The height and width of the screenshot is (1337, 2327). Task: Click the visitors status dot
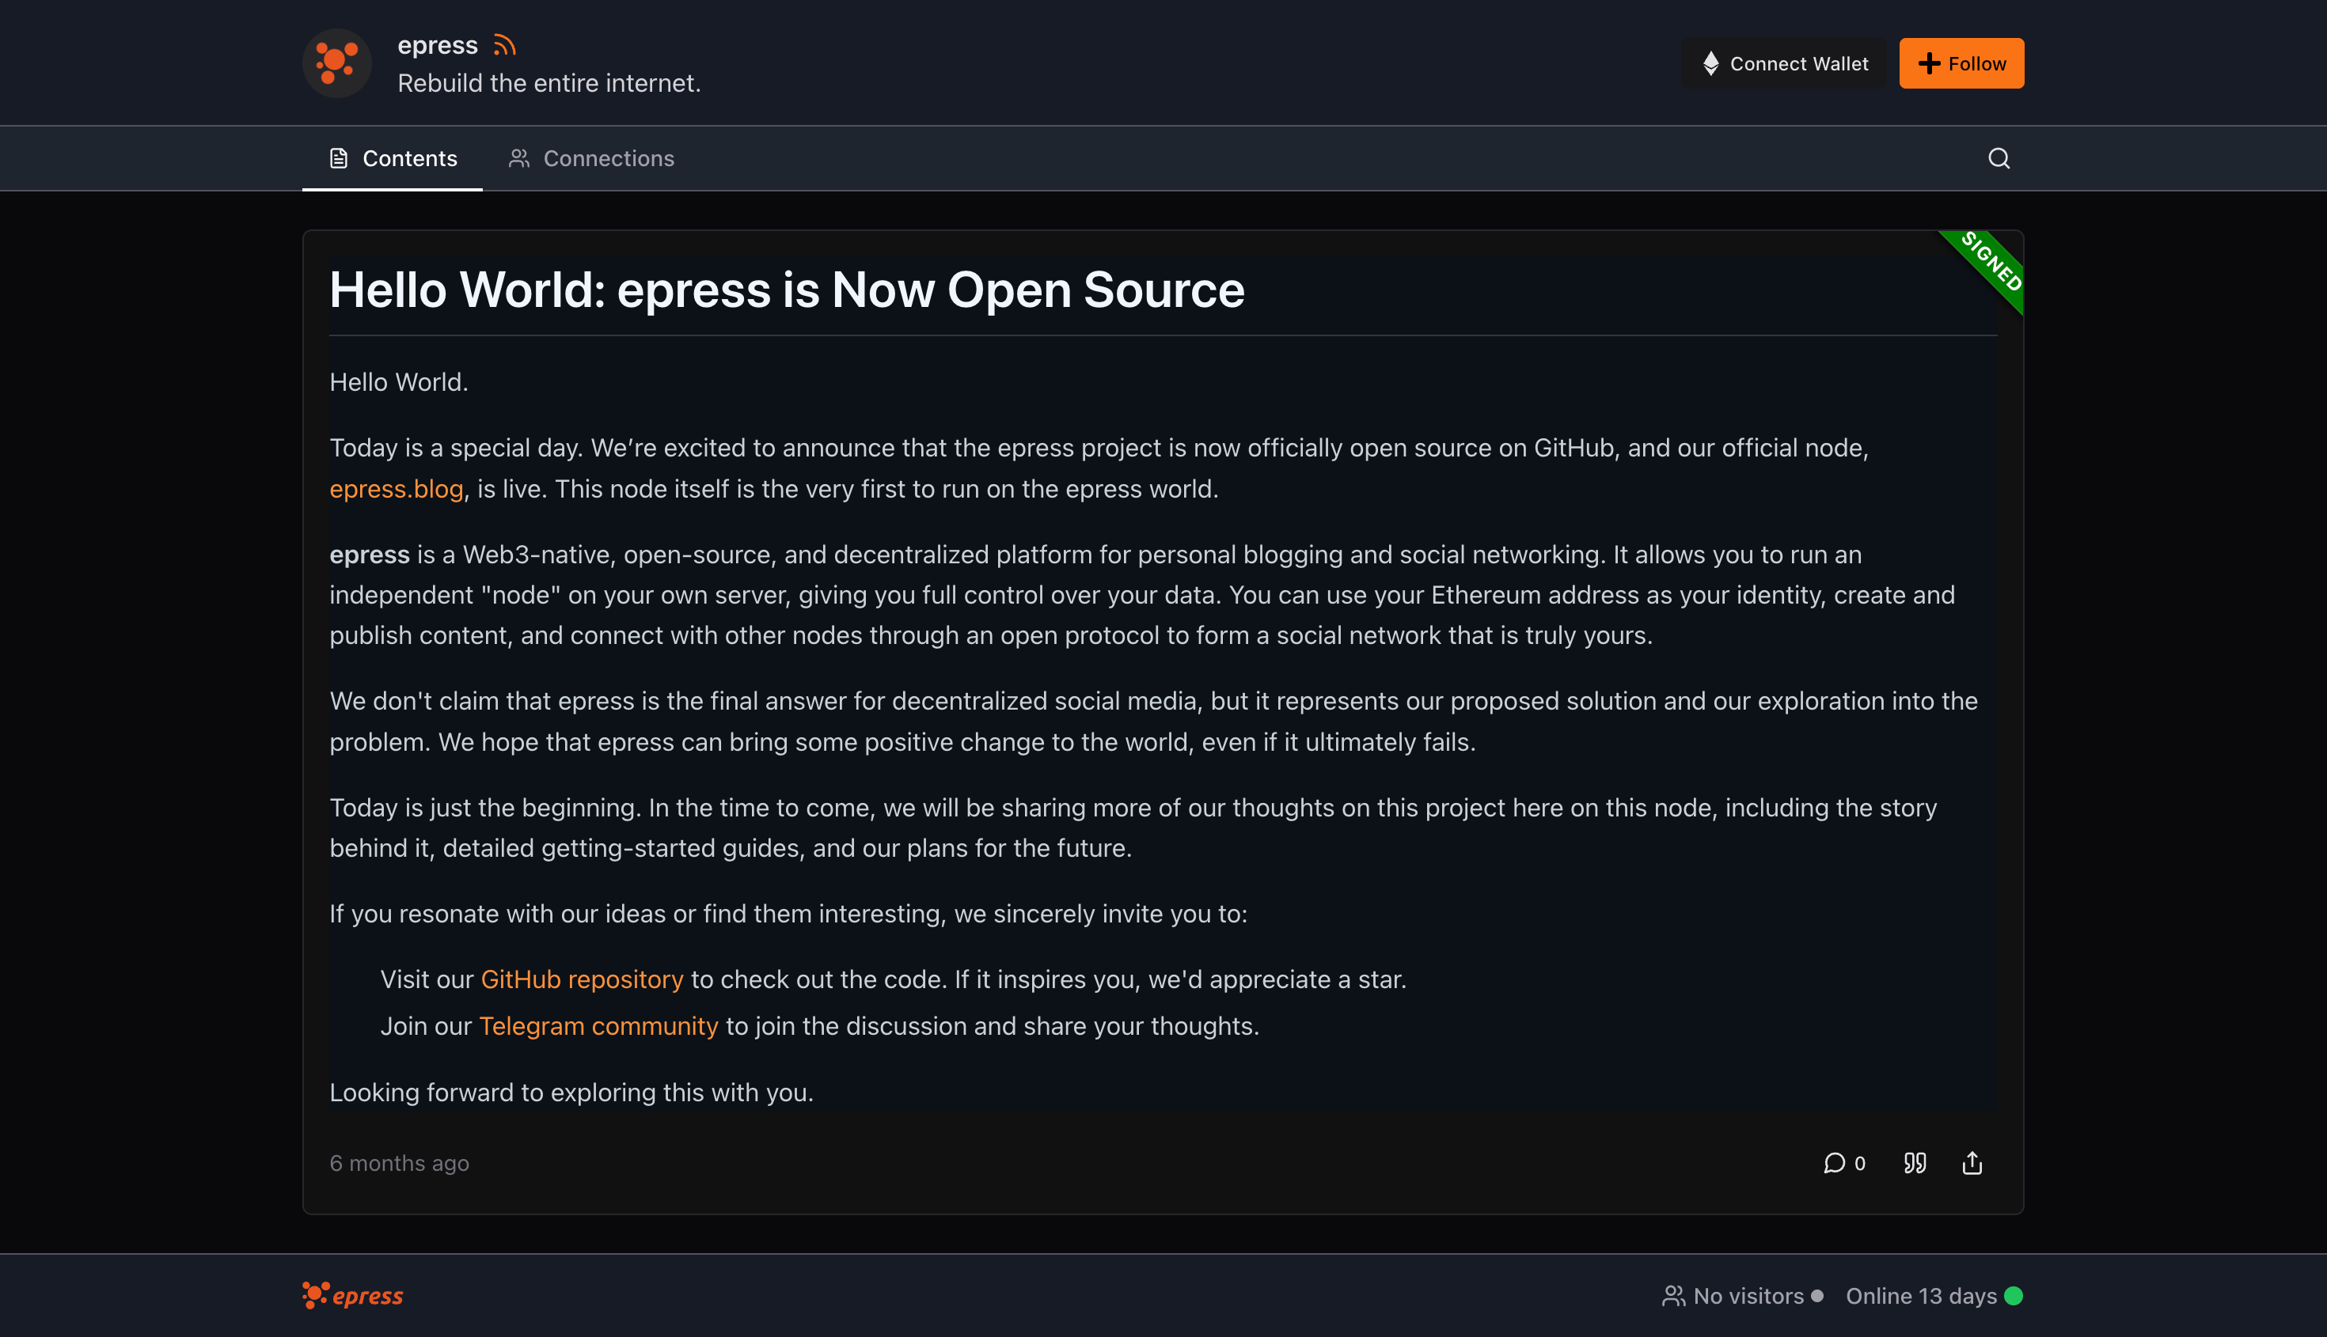(x=1817, y=1296)
